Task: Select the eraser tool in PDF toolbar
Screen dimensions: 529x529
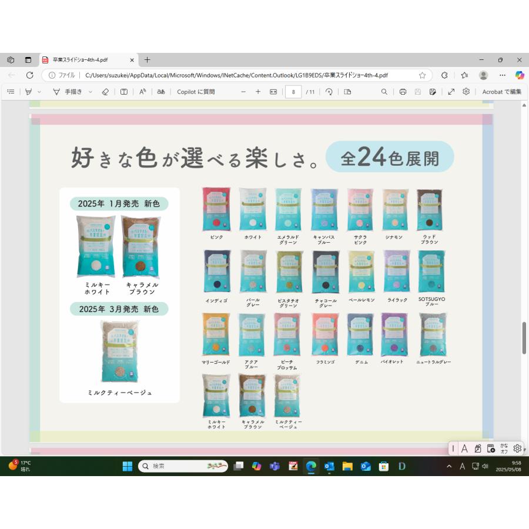Action: click(105, 92)
